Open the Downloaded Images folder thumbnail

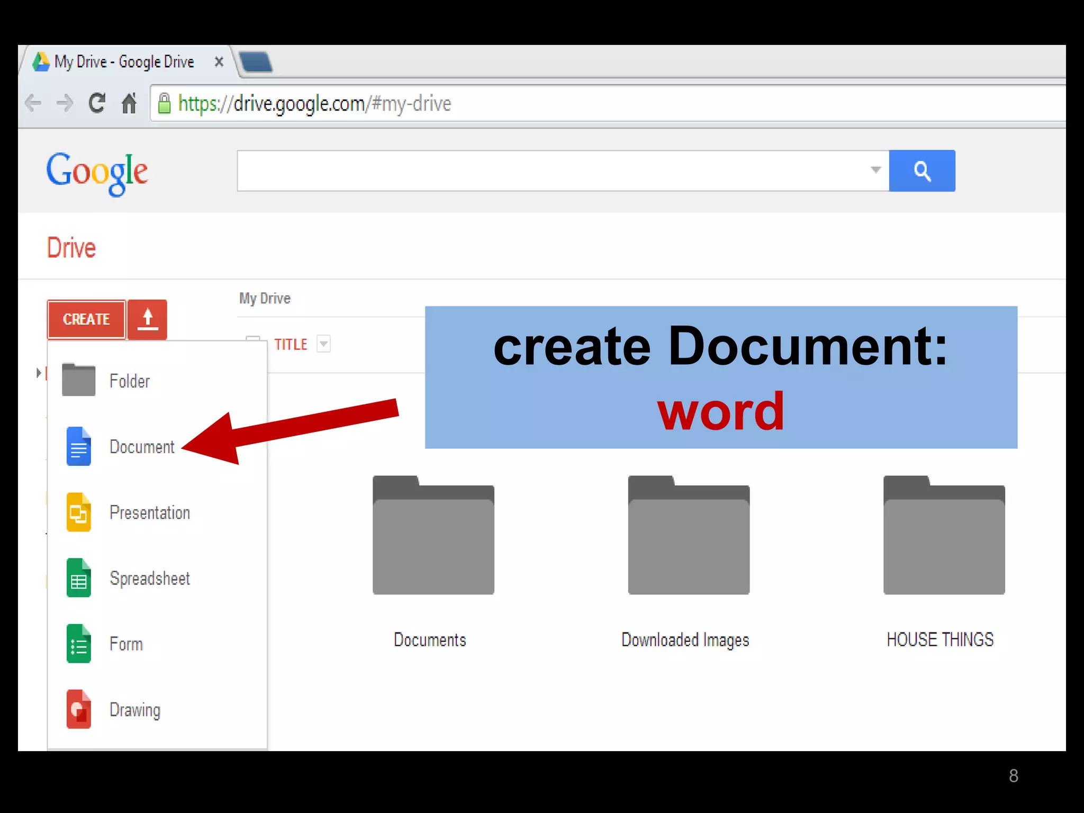(689, 535)
